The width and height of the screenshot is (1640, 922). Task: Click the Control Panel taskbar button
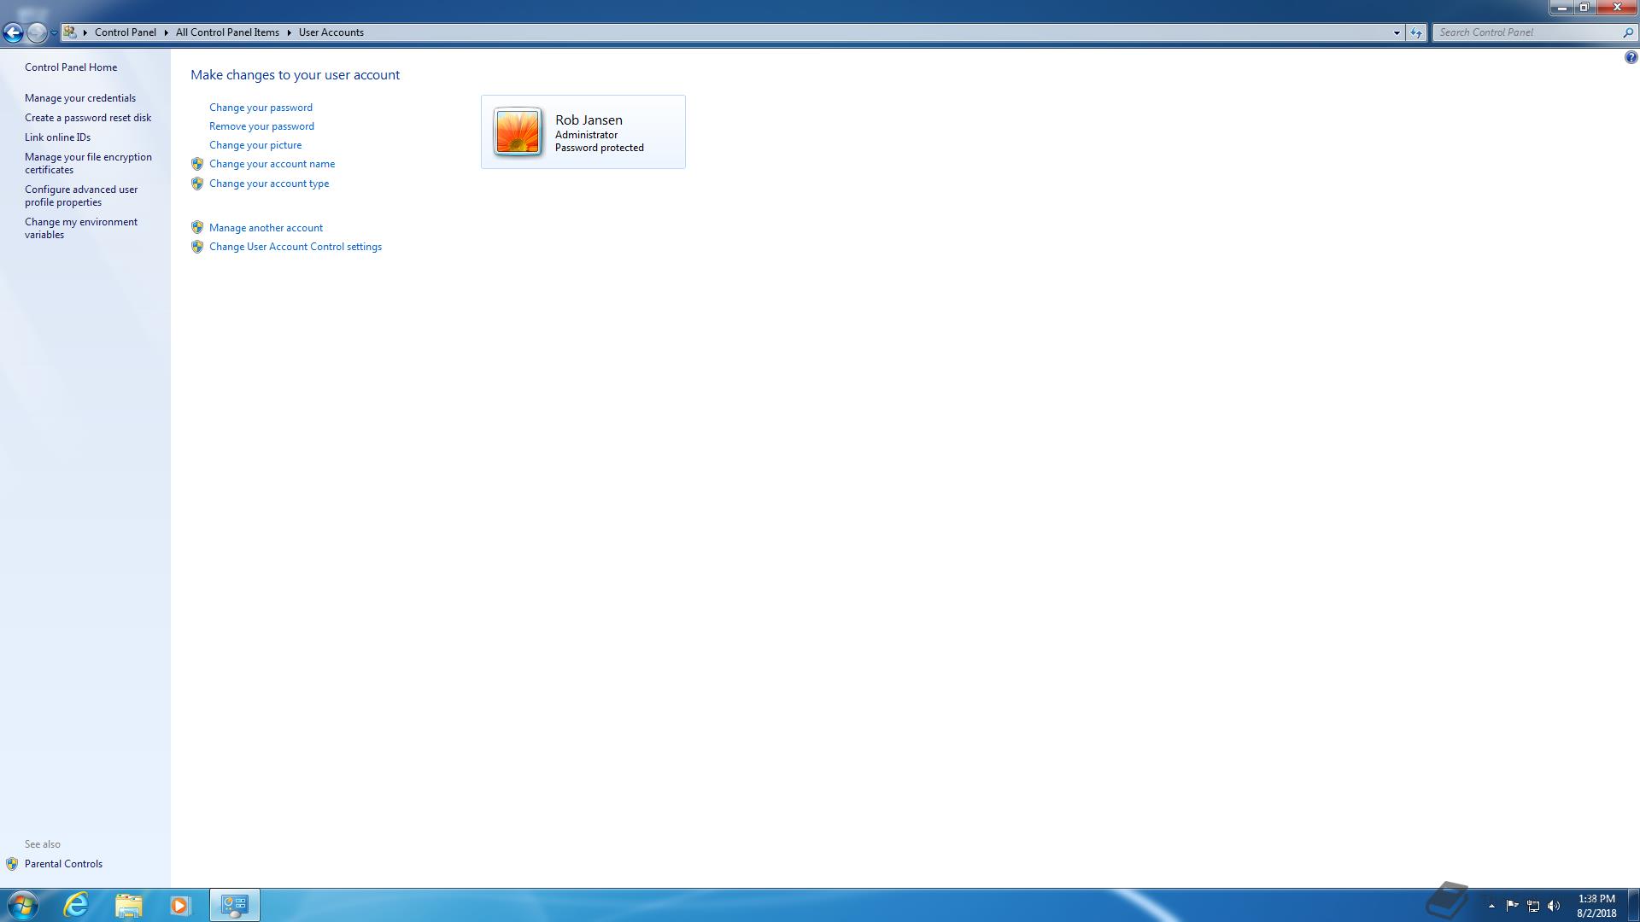coord(235,905)
